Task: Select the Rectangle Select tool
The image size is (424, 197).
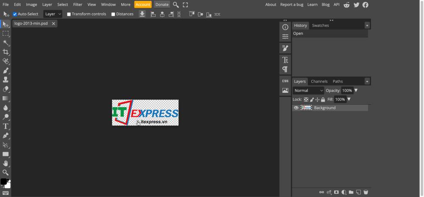Action: pos(6,33)
